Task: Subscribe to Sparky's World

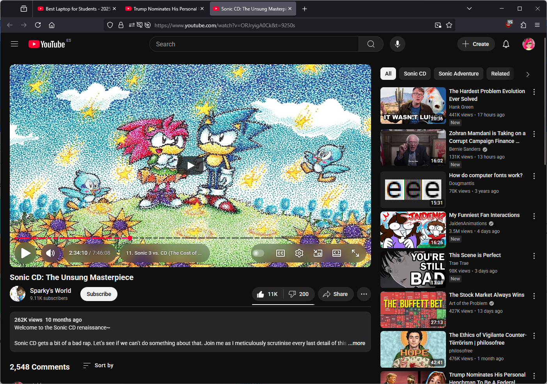Action: (x=99, y=294)
